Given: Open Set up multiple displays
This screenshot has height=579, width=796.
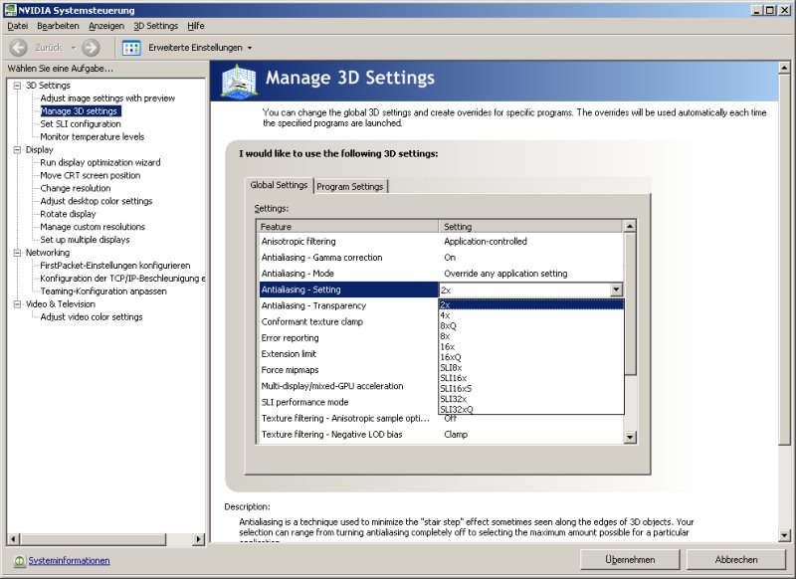Looking at the screenshot, I should [85, 240].
